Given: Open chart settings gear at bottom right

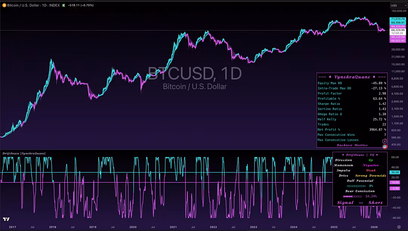Looking at the screenshot, I should (399, 227).
